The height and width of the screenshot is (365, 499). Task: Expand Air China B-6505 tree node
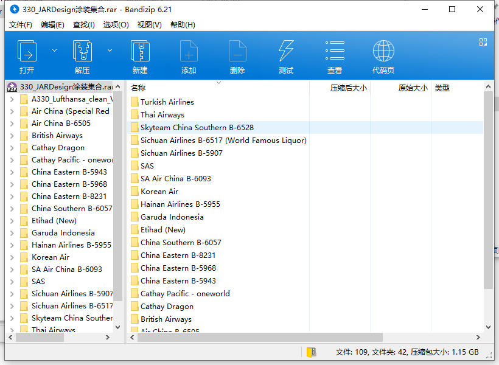point(12,123)
